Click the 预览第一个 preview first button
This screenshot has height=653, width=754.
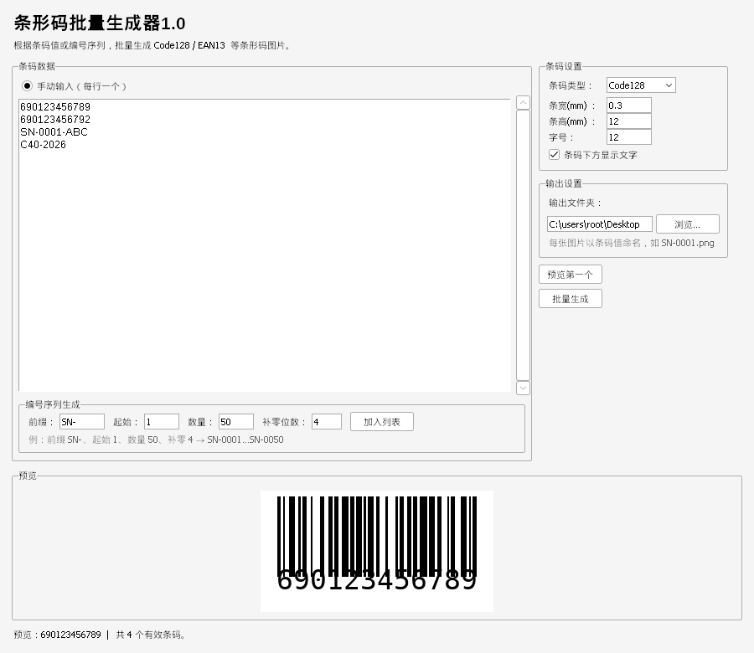pyautogui.click(x=571, y=275)
